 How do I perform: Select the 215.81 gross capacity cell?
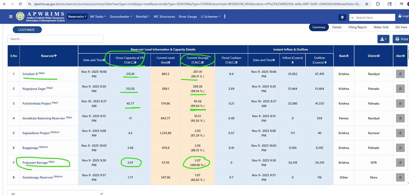(130, 73)
